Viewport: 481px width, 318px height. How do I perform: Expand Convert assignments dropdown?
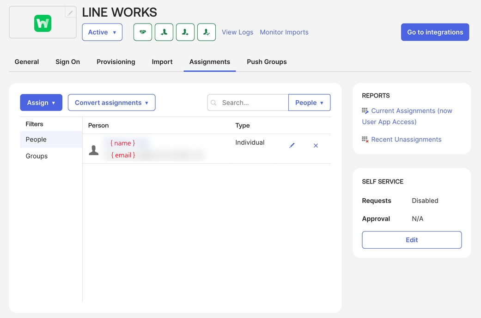[112, 103]
